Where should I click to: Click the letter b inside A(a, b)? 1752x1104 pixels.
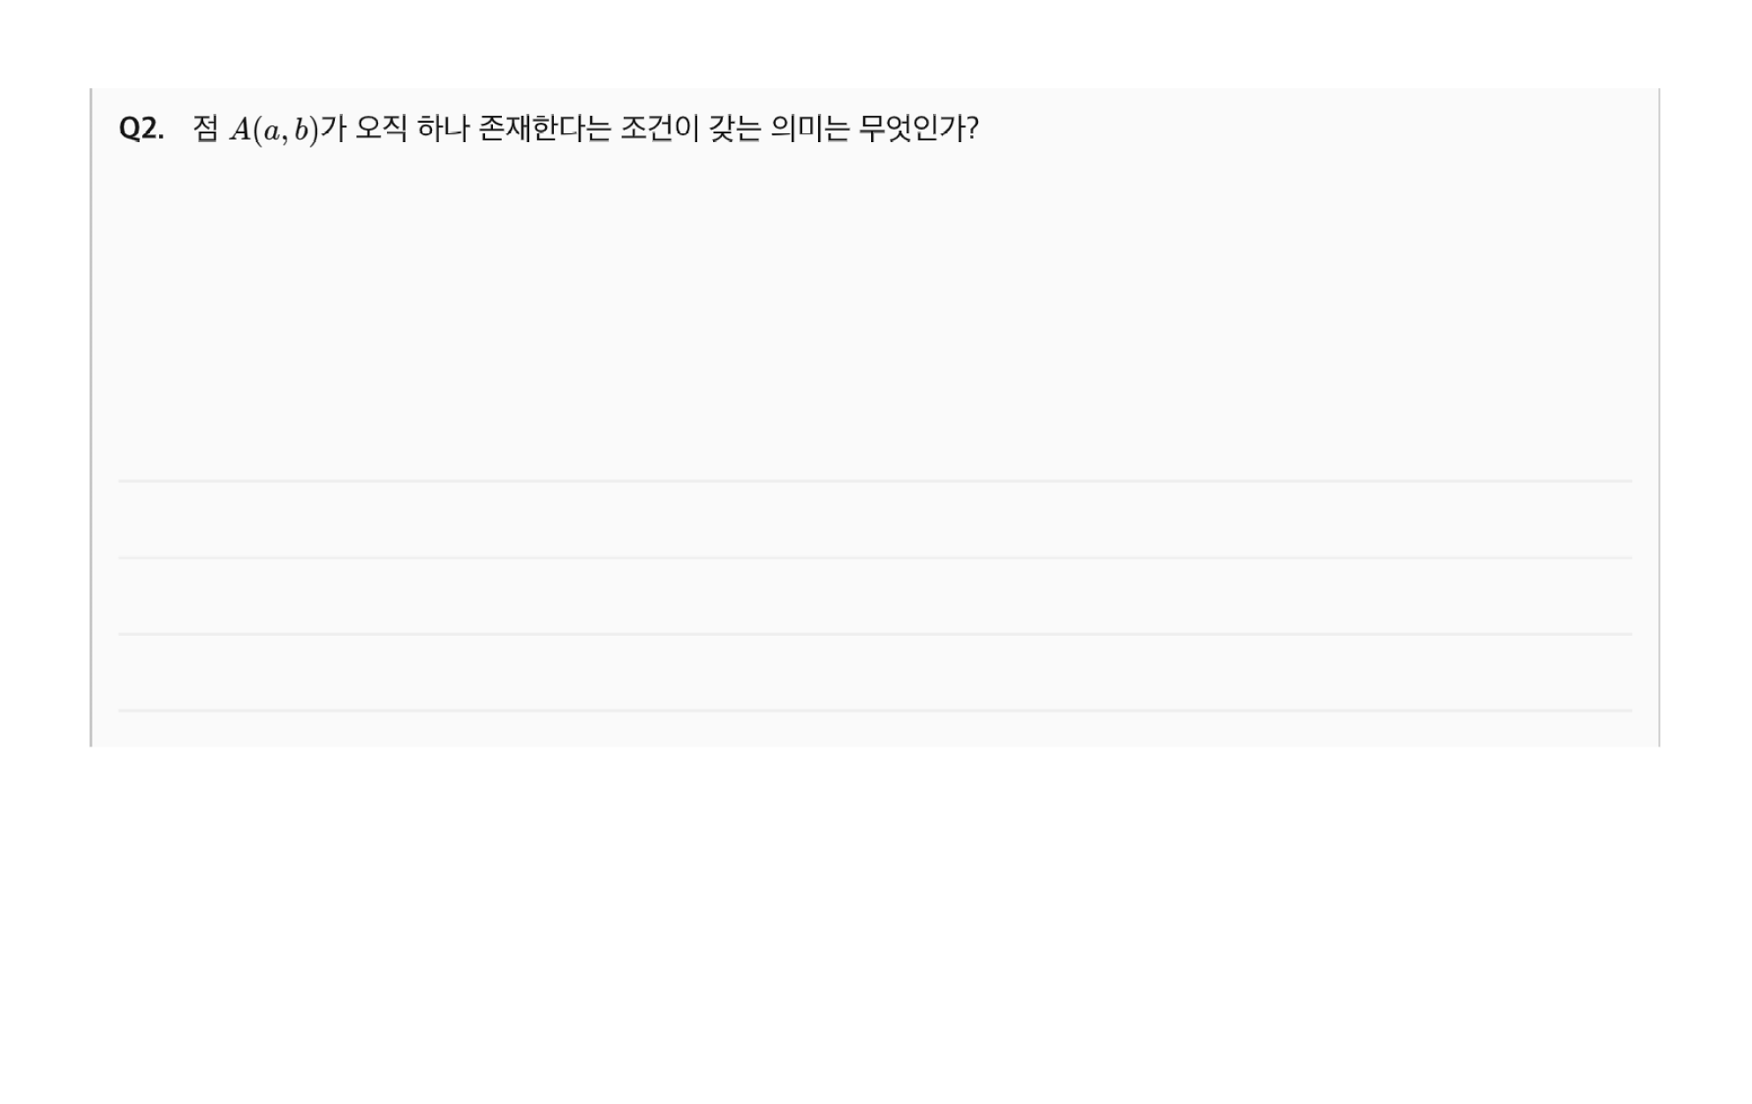(x=301, y=130)
